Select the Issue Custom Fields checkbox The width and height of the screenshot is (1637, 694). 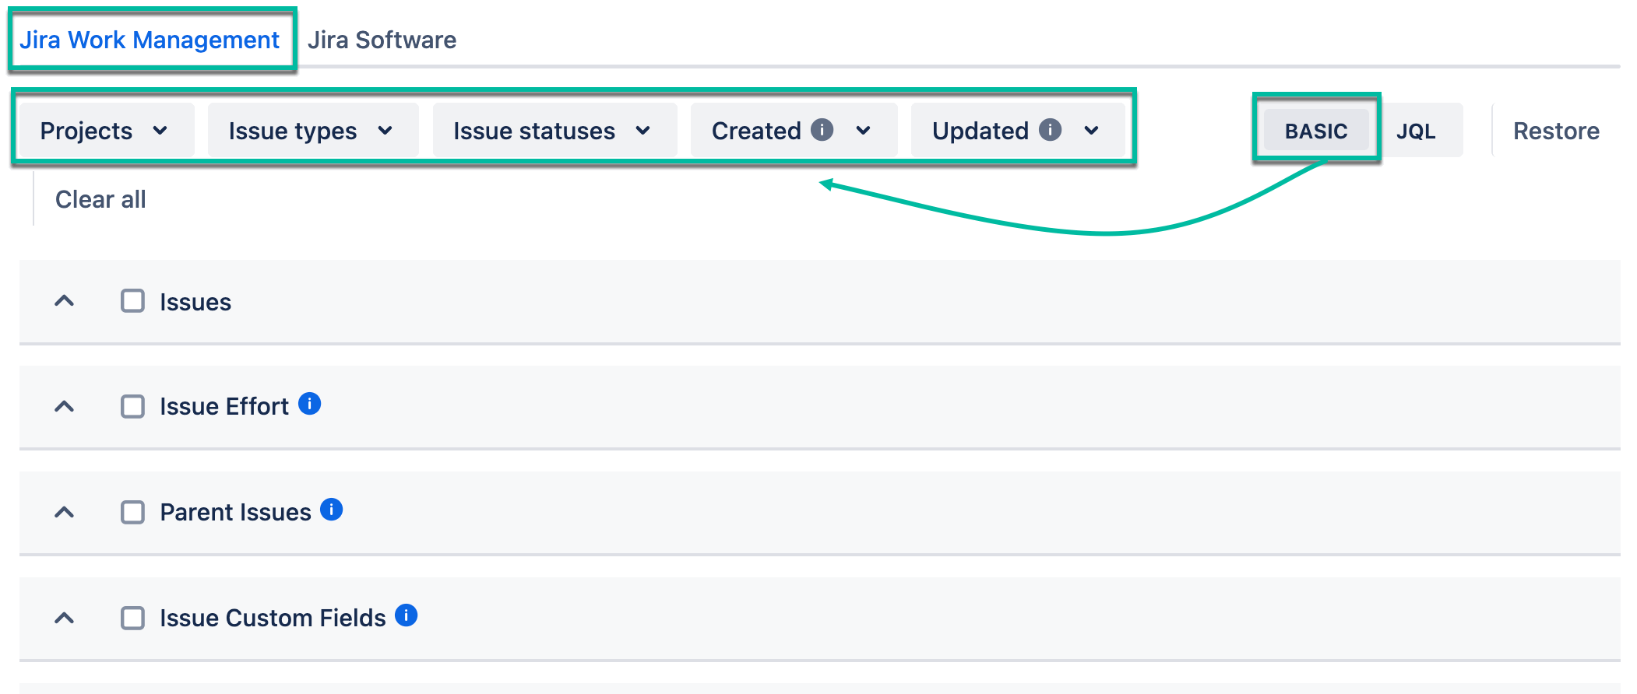point(131,618)
